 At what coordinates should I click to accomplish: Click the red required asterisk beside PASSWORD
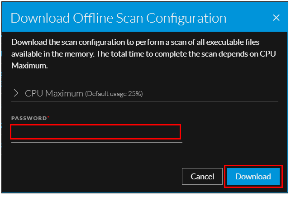(x=48, y=117)
